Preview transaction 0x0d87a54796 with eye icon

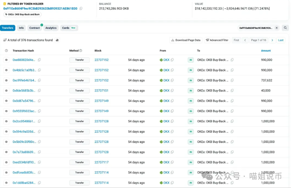pos(6,101)
